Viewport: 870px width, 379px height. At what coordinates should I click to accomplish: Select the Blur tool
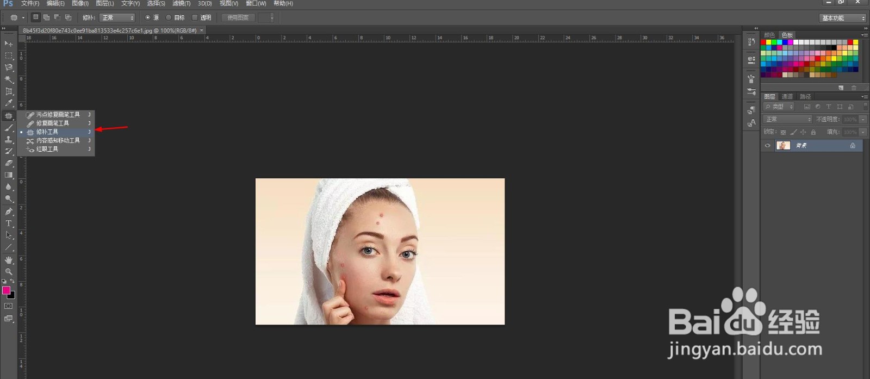[9, 187]
